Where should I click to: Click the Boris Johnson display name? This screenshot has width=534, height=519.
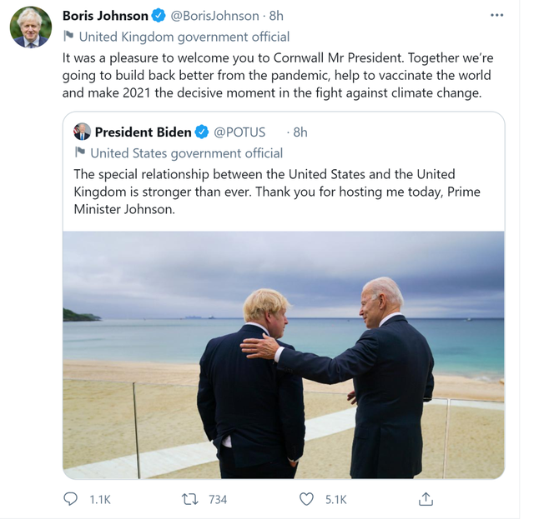105,16
